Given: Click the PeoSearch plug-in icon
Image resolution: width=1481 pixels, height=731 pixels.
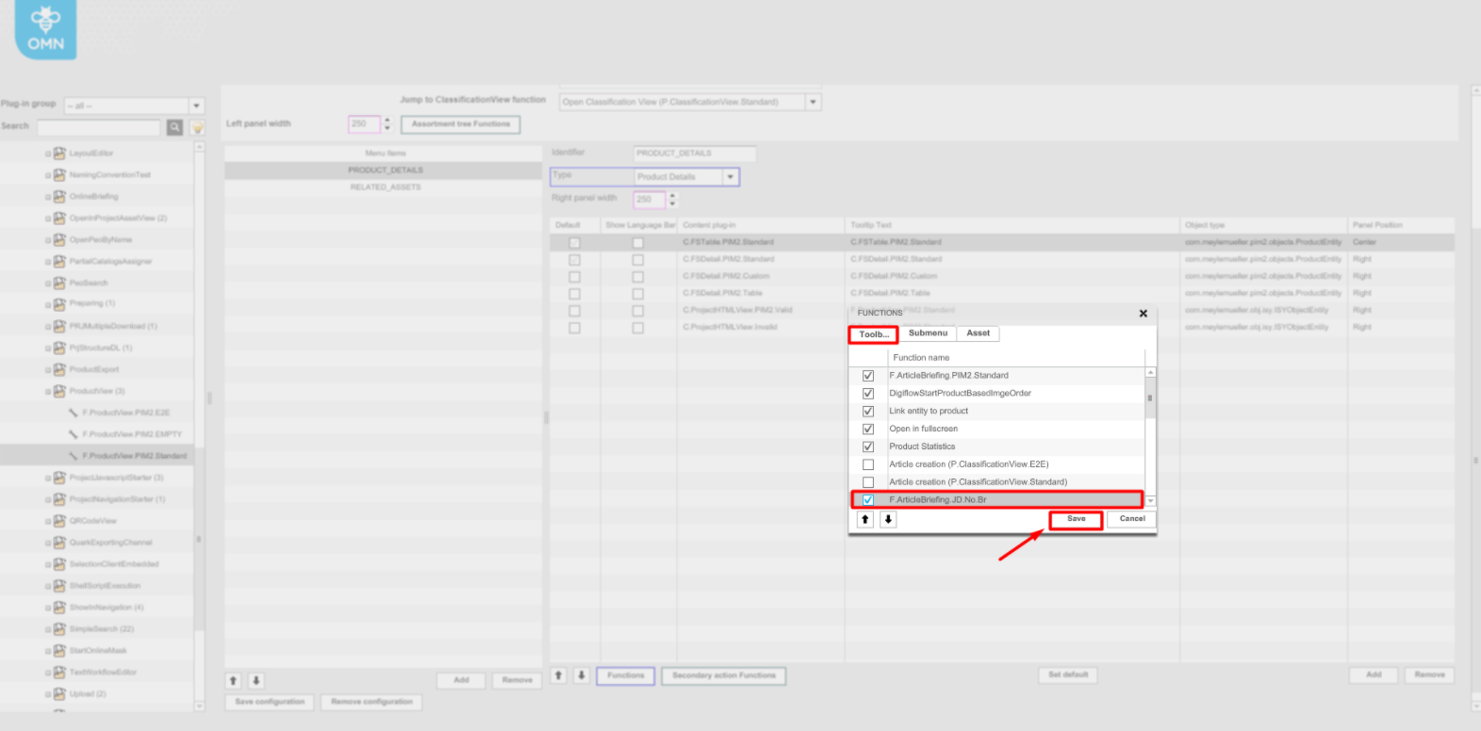Looking at the screenshot, I should (59, 283).
